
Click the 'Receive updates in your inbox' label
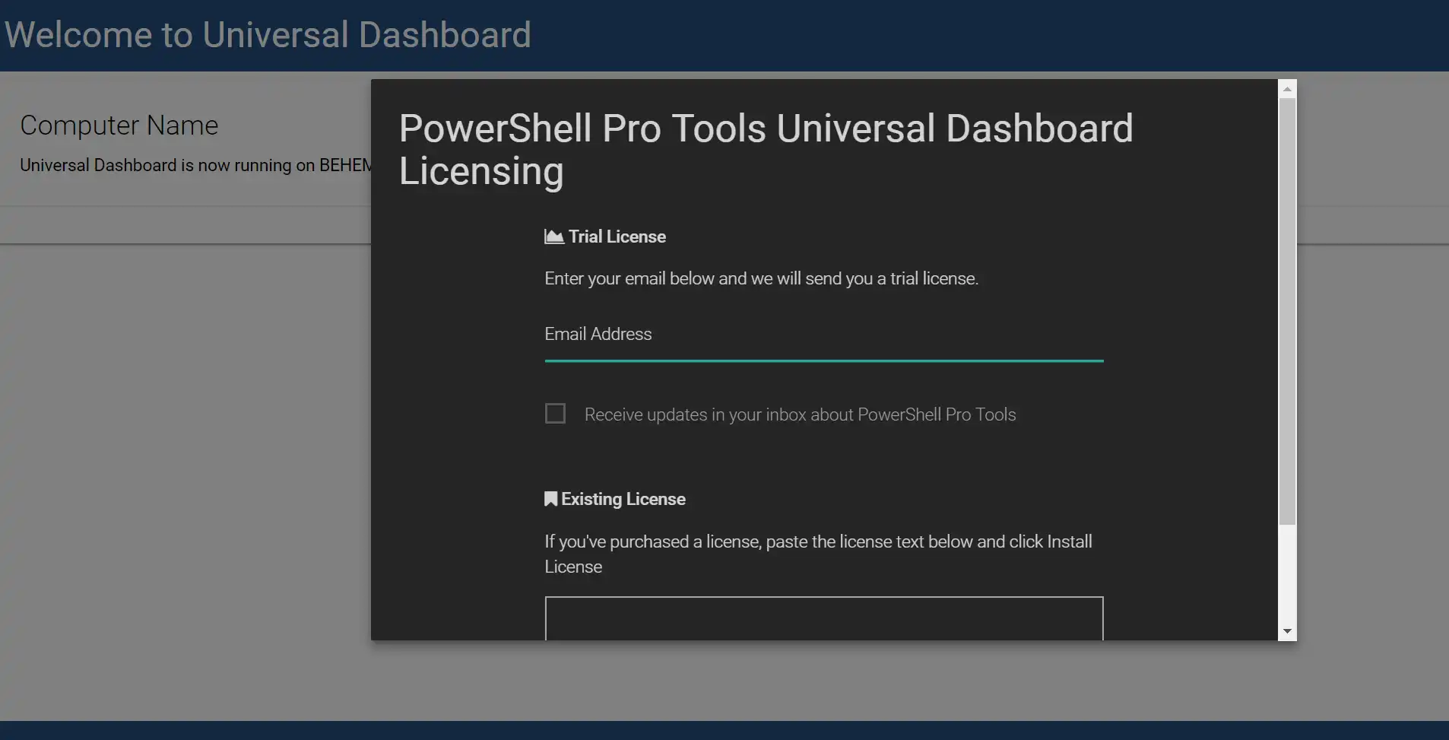tap(800, 414)
